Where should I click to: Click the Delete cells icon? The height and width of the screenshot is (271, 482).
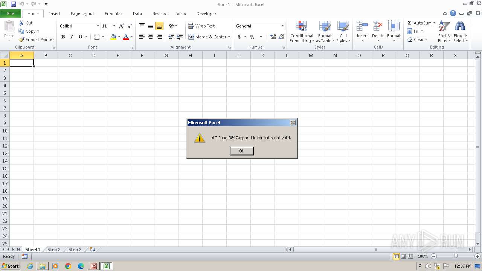tap(378, 26)
